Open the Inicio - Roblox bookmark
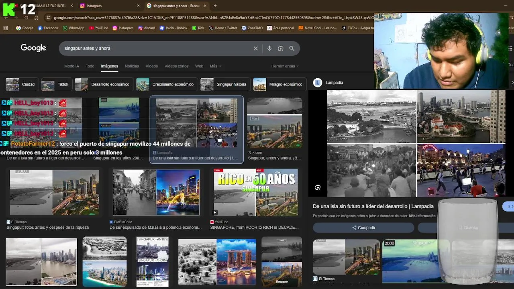This screenshot has width=514, height=289. click(x=173, y=28)
